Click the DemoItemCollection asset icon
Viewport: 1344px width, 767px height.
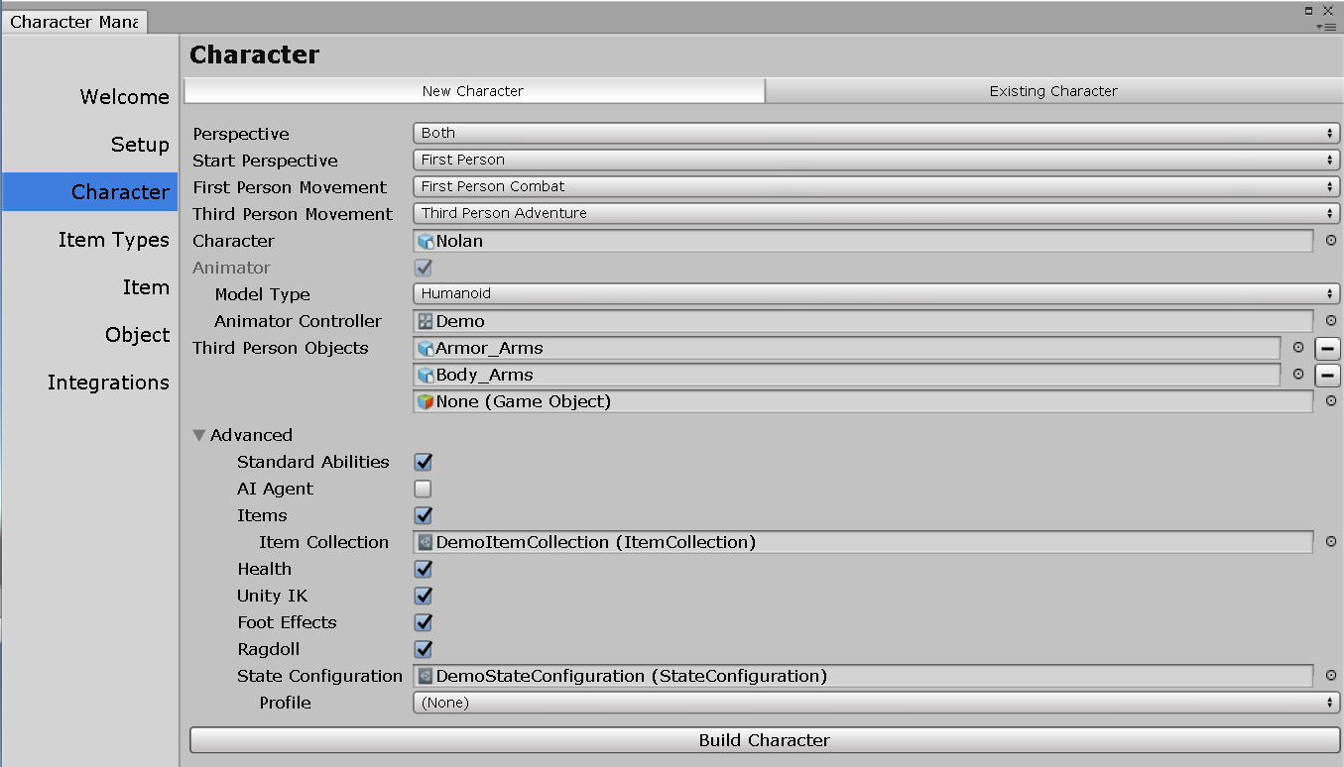point(427,542)
